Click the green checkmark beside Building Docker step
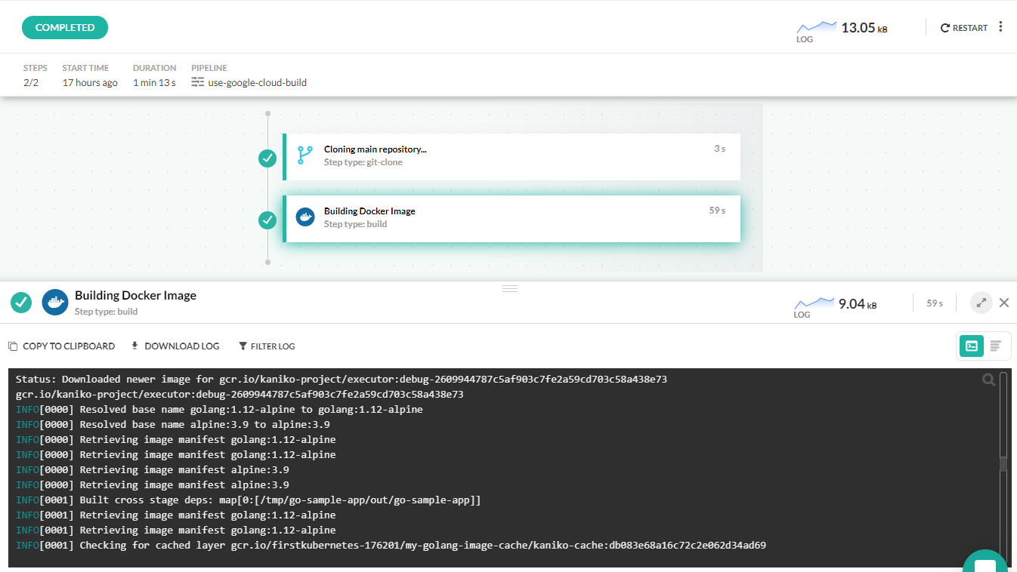 (267, 220)
